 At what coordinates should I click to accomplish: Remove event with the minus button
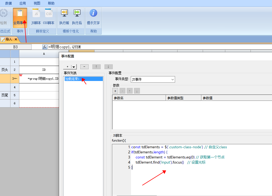point(84,67)
